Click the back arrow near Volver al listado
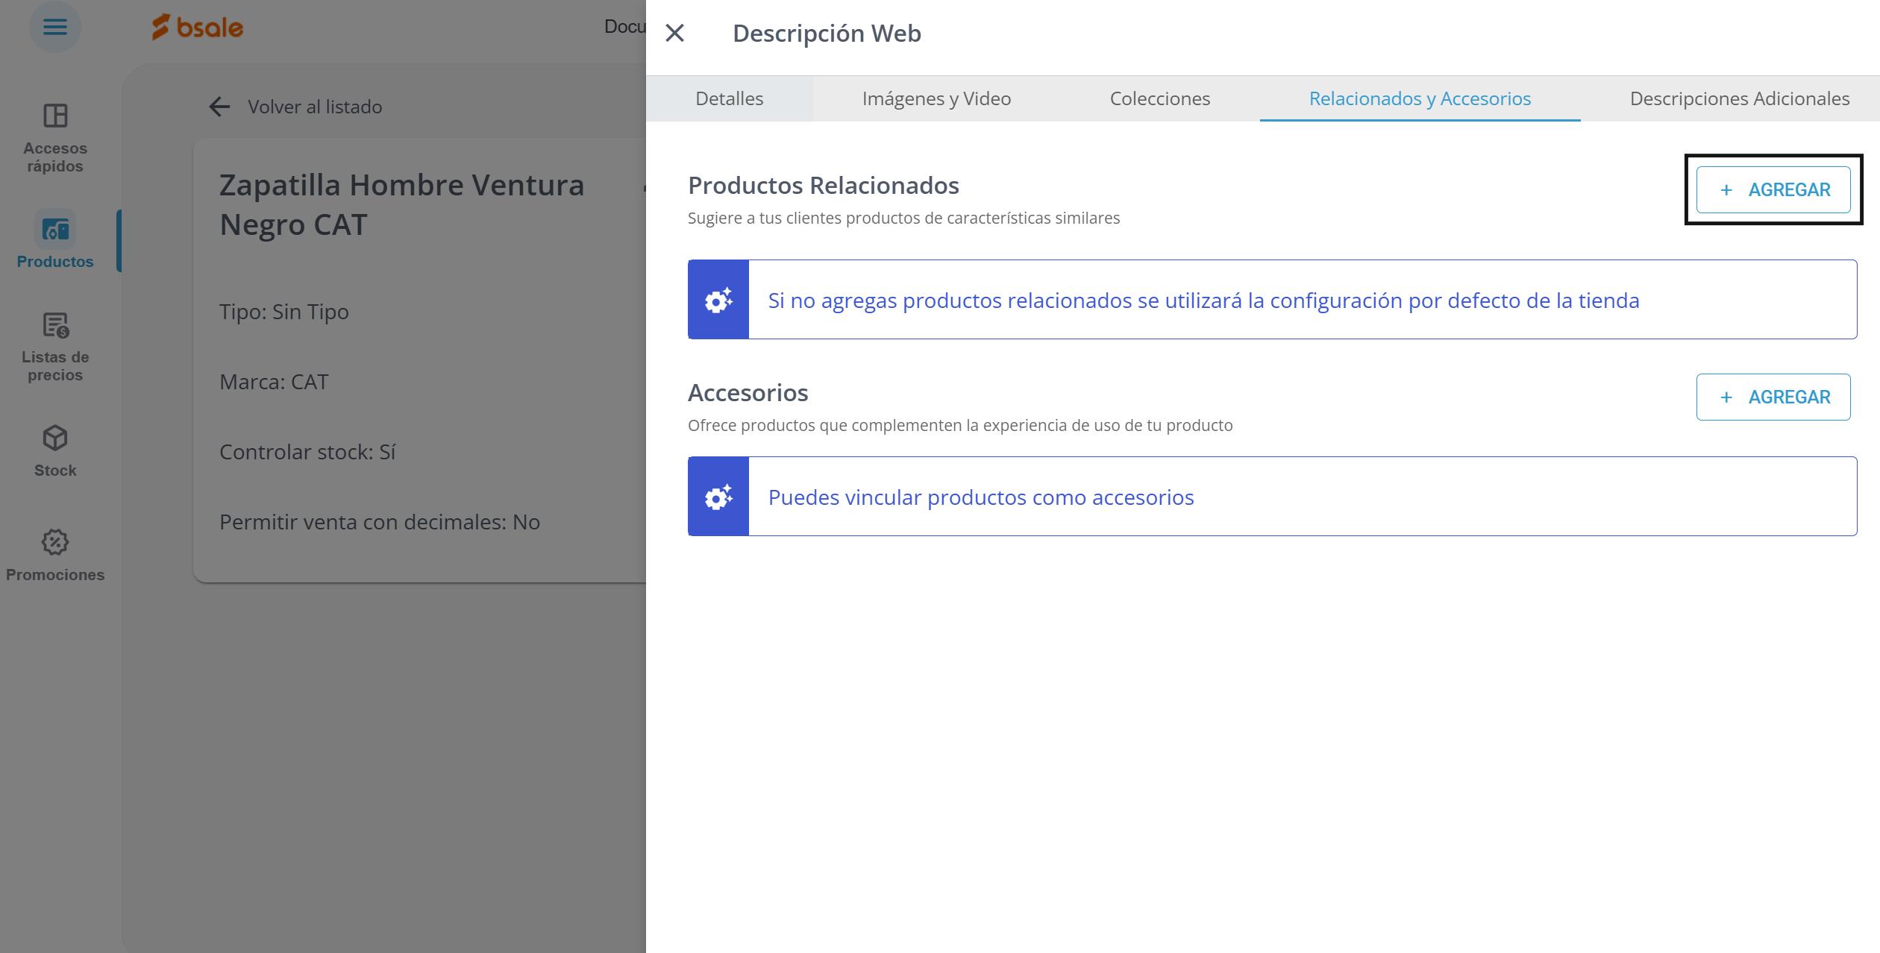This screenshot has width=1880, height=953. (219, 107)
